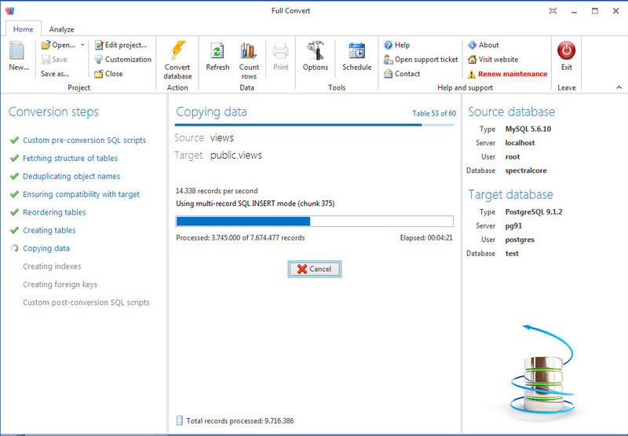
Task: Click the database spiral logo image
Action: (543, 372)
